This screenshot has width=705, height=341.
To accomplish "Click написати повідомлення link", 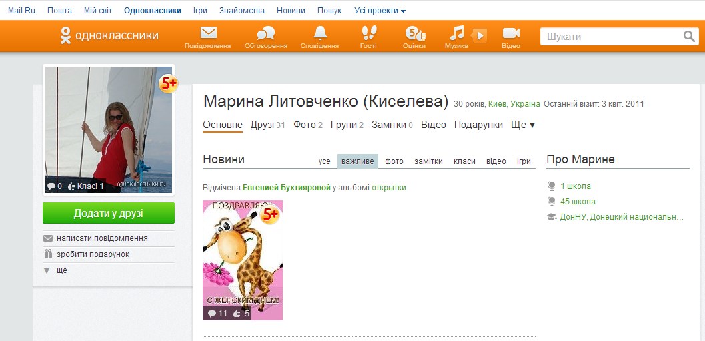I will pyautogui.click(x=102, y=238).
